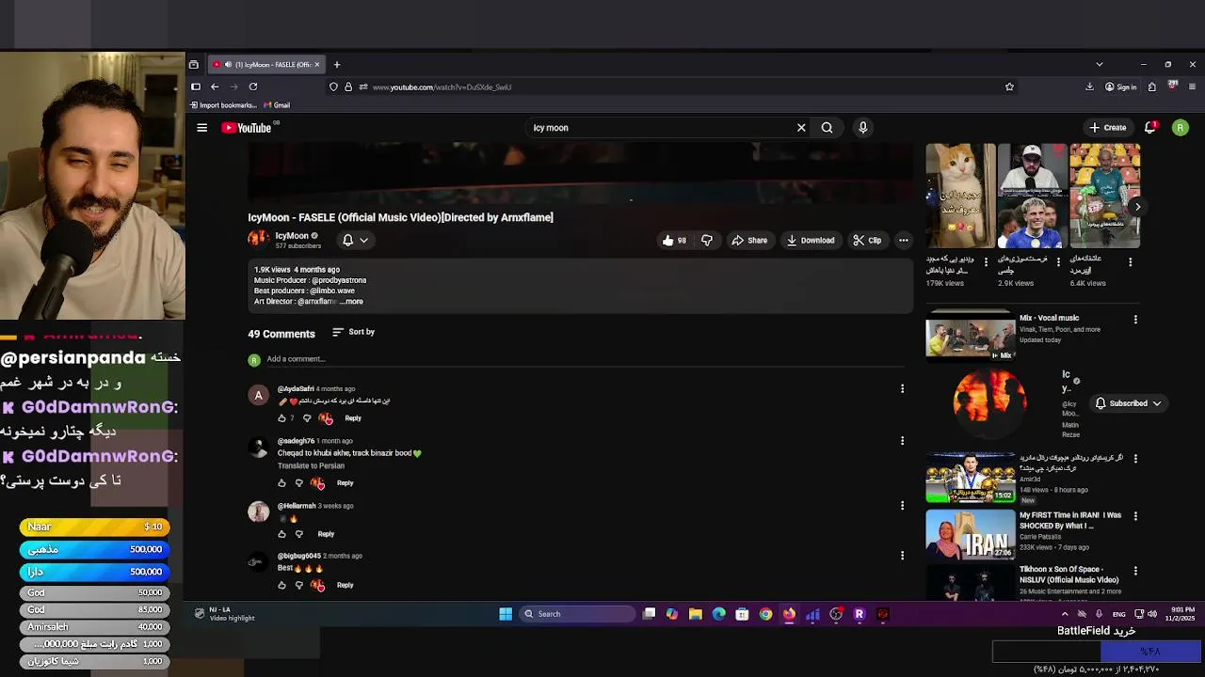Click the @prodbyastrona producer mention

click(339, 280)
